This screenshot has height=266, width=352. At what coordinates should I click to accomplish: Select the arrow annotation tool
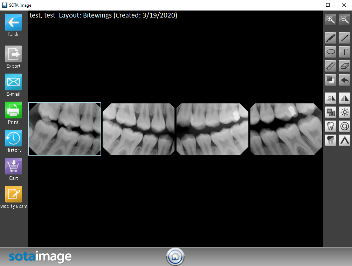point(345,38)
